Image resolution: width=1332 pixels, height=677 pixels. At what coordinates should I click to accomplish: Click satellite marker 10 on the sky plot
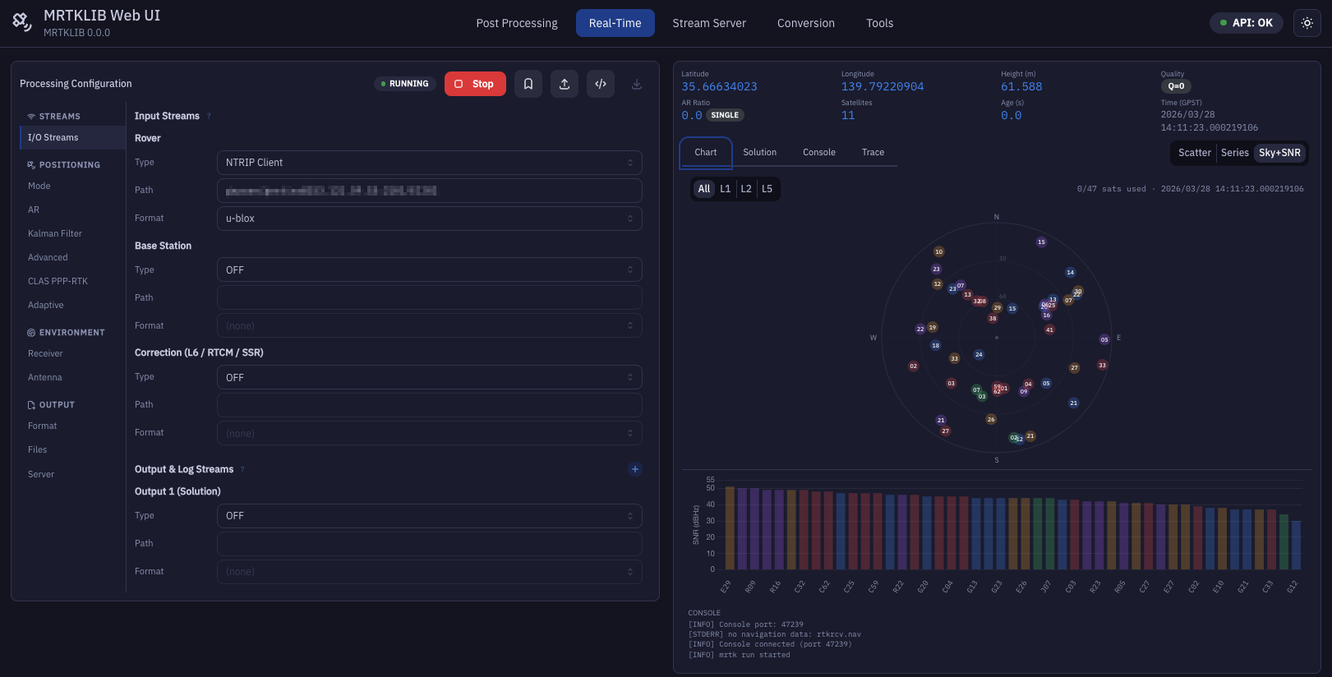[938, 251]
